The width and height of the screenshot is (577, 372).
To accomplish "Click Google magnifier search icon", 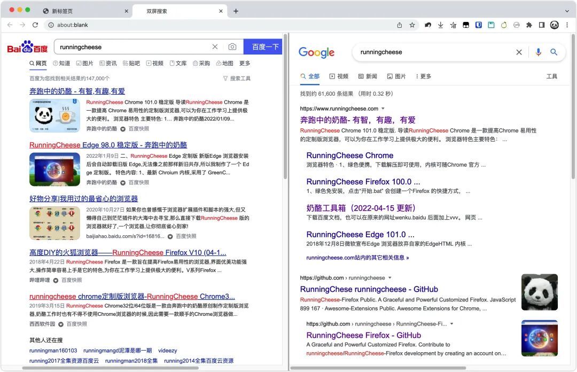I will click(554, 52).
